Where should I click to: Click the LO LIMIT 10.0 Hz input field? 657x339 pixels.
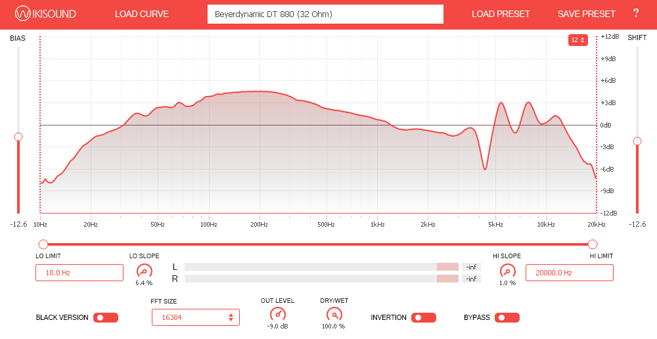79,273
